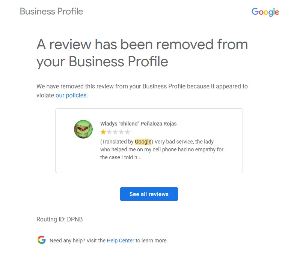The height and width of the screenshot is (260, 306).
Task: Click the "Routing ID: DPNB" text
Action: pyautogui.click(x=59, y=220)
